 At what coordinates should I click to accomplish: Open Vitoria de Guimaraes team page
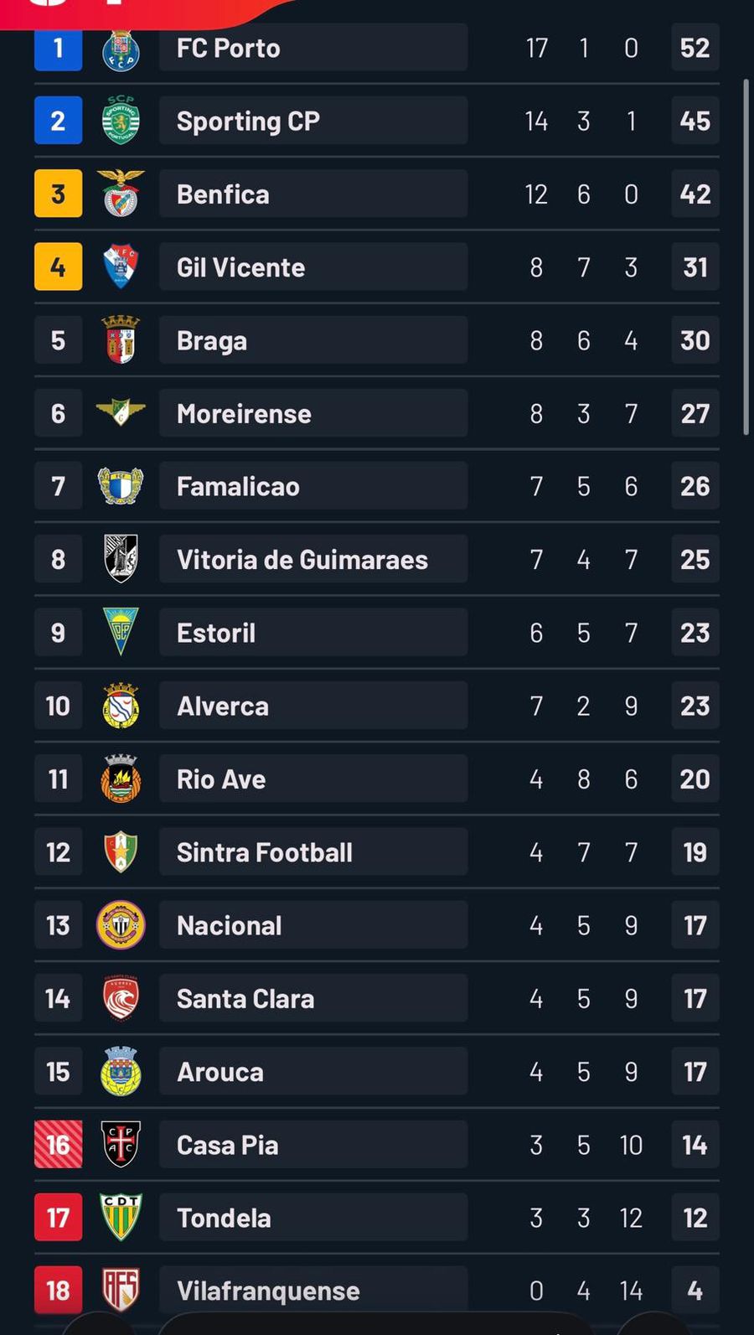click(x=312, y=559)
